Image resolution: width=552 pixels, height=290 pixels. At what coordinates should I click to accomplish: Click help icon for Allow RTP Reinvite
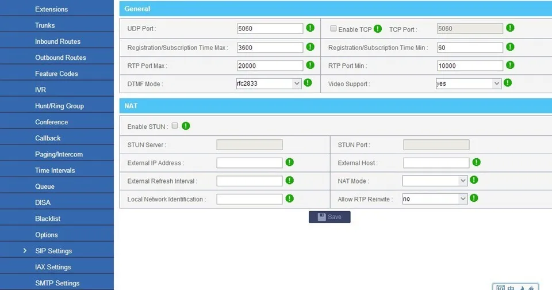pyautogui.click(x=474, y=198)
